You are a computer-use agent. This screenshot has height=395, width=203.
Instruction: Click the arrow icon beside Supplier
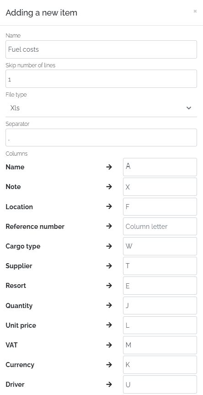click(109, 266)
